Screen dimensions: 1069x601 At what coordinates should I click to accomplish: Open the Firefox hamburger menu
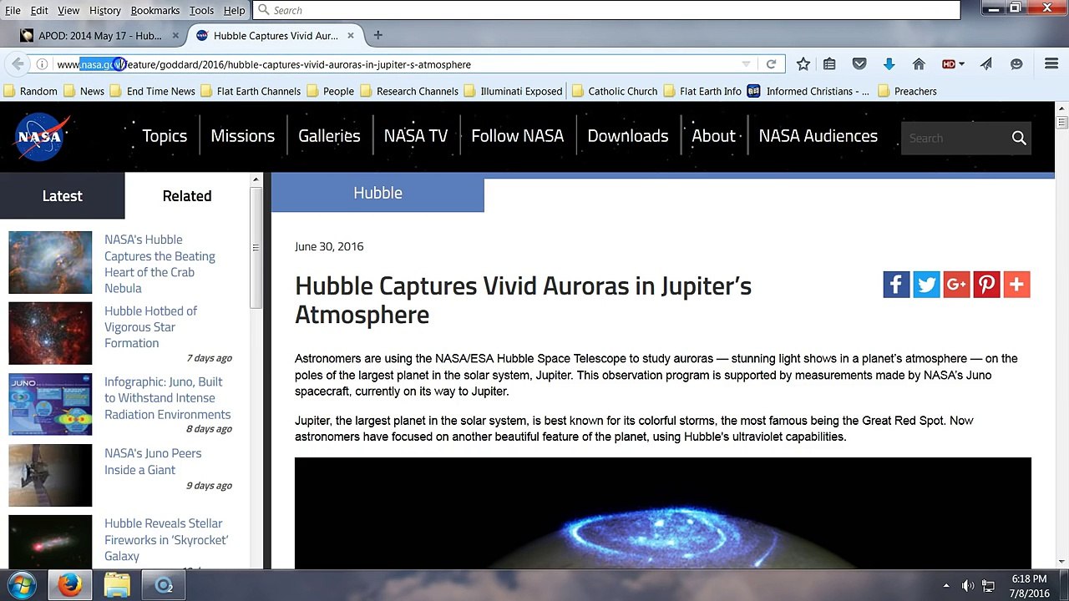click(x=1051, y=64)
